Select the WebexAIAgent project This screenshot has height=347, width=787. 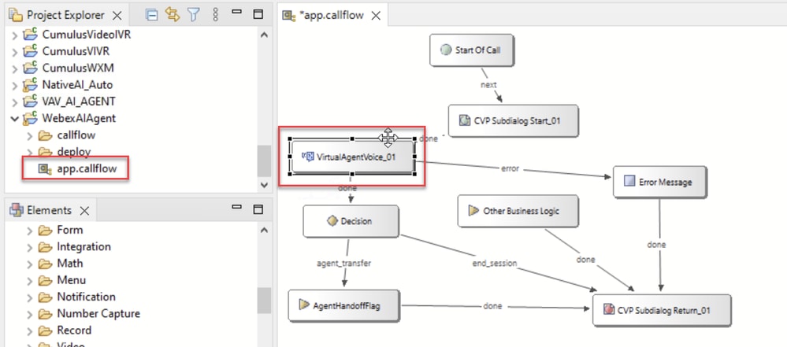pyautogui.click(x=79, y=118)
